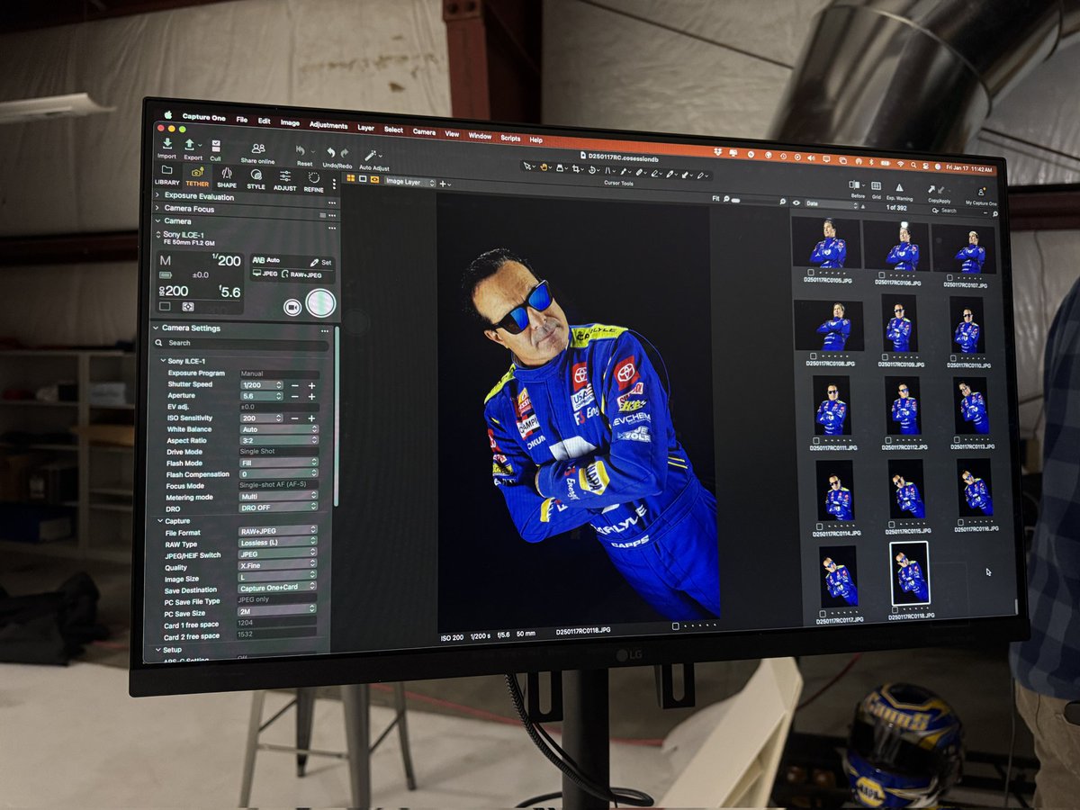Toggle the browser filter eye icon
The height and width of the screenshot is (810, 1080).
click(x=796, y=202)
